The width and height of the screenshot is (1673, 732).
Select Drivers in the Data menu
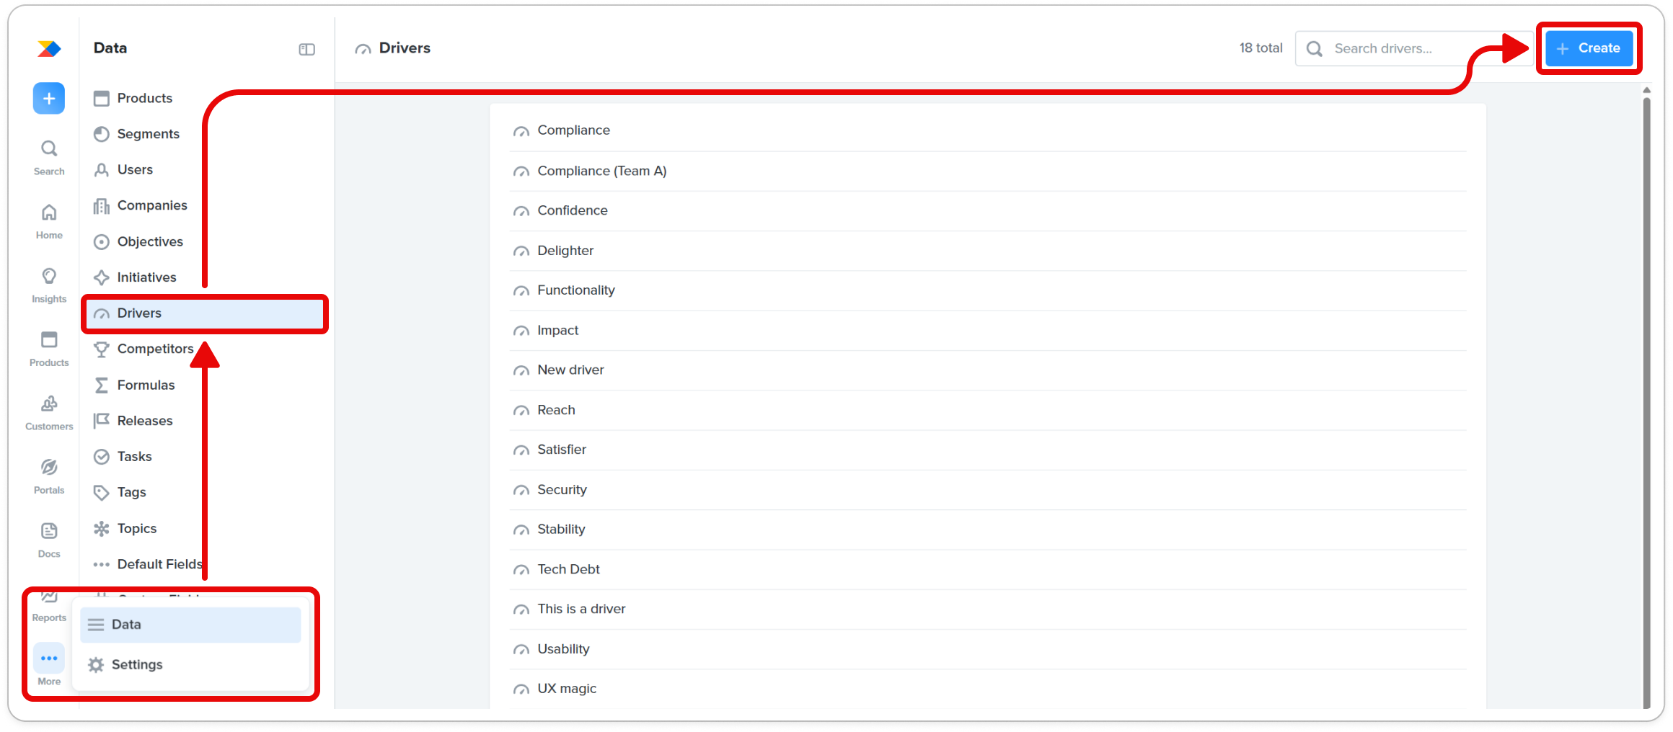[x=205, y=313]
